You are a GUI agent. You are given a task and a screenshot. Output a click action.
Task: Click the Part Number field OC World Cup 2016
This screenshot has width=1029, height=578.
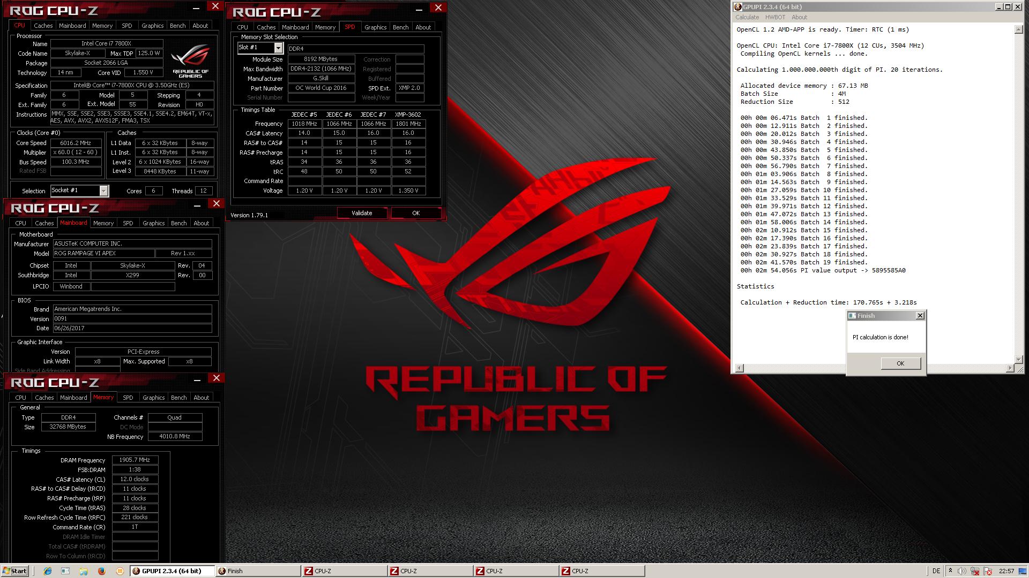coord(321,88)
